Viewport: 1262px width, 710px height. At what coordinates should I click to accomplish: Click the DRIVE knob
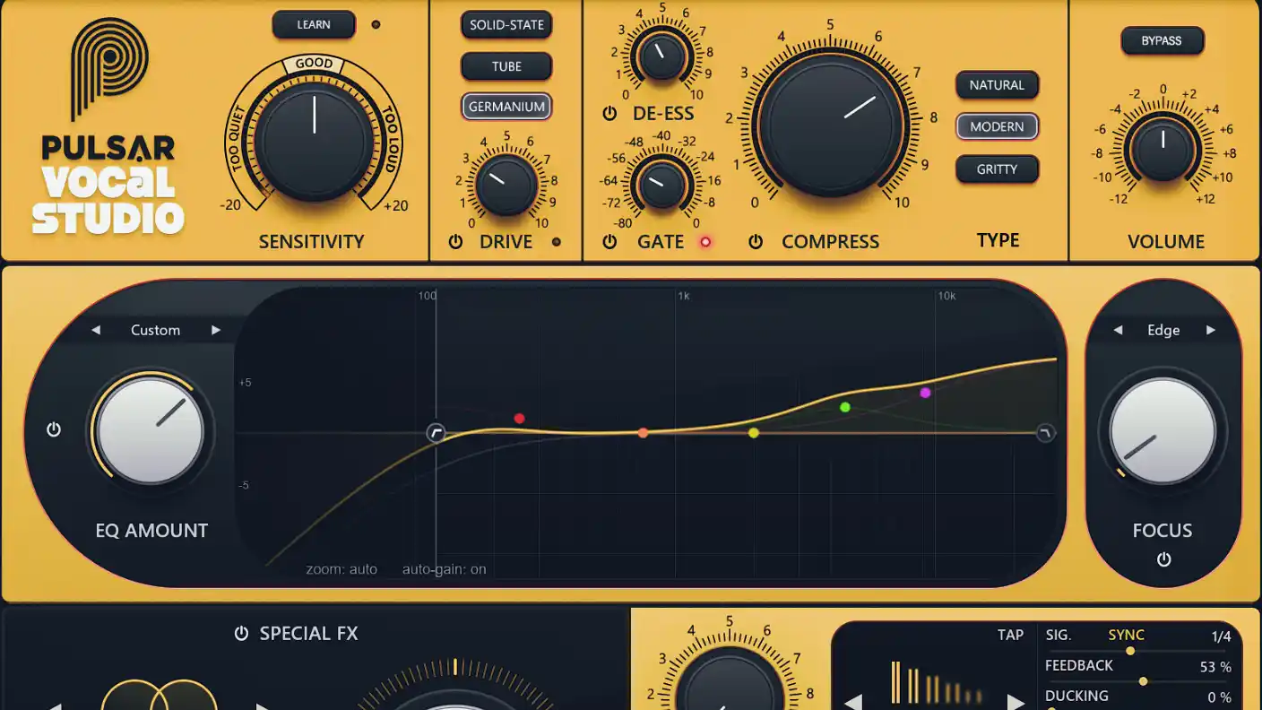506,186
